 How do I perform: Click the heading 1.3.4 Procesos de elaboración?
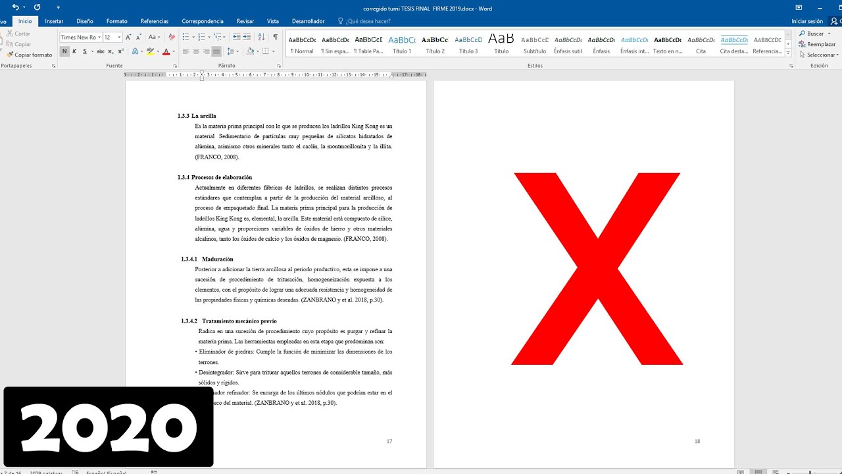[x=214, y=178]
